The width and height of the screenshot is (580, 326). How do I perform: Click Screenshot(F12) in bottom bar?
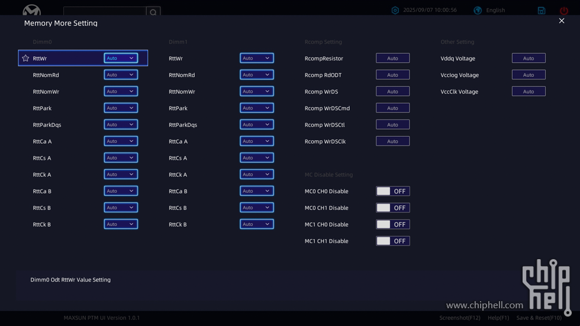(x=460, y=318)
